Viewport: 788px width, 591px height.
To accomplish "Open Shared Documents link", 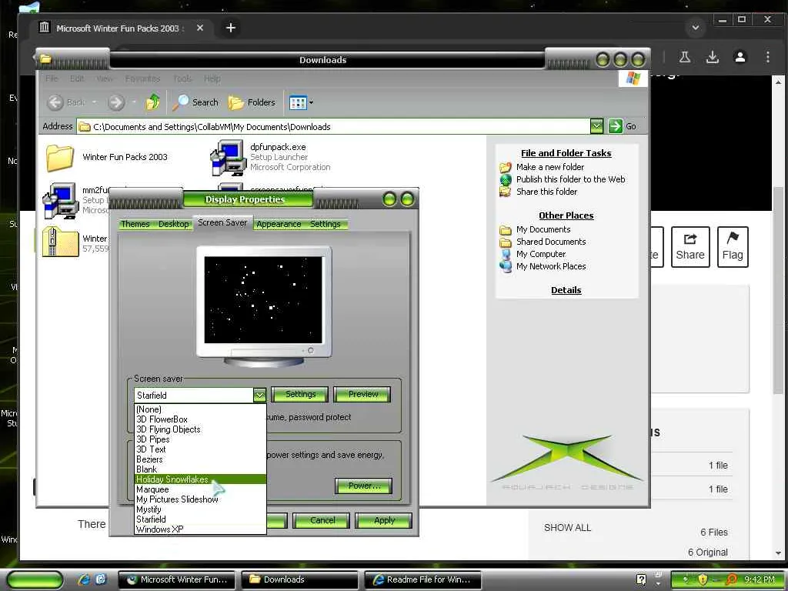I will tap(551, 242).
